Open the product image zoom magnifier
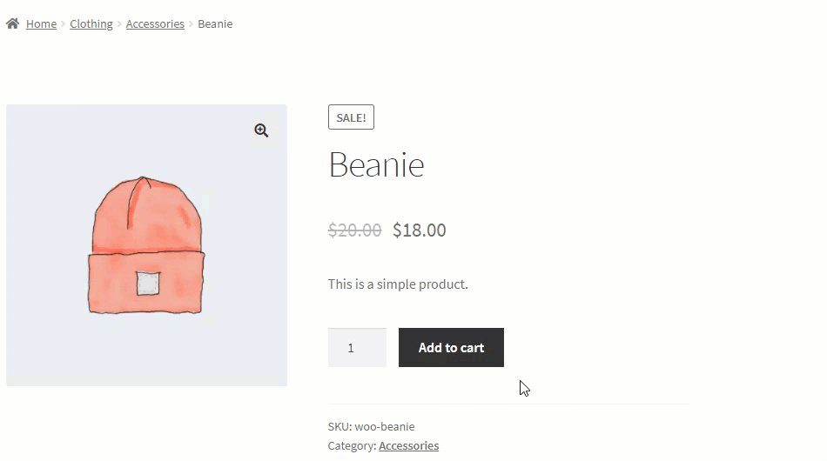Image resolution: width=827 pixels, height=461 pixels. click(261, 130)
